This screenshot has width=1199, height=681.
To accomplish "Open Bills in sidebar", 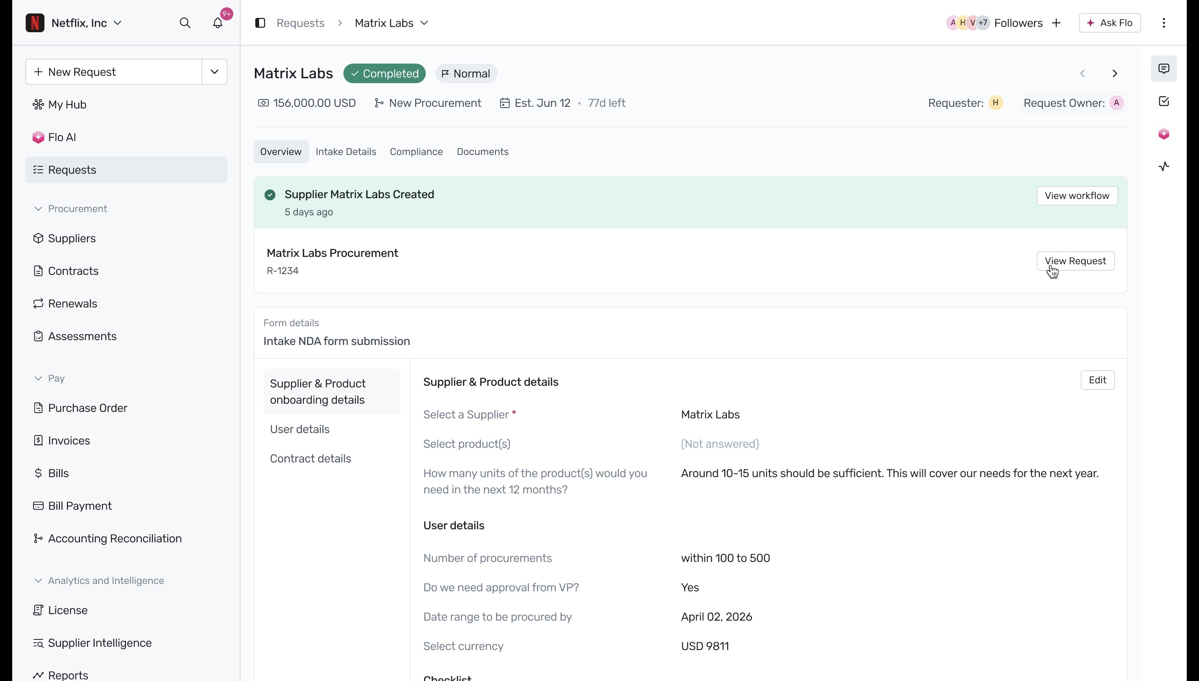I will point(126,473).
